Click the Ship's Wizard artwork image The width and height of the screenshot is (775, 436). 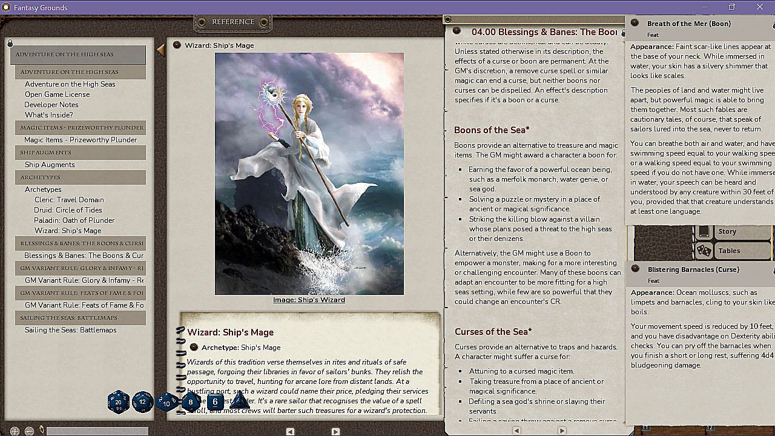pyautogui.click(x=309, y=174)
